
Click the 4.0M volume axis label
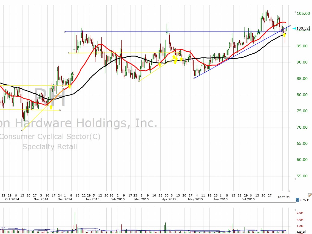300,220
